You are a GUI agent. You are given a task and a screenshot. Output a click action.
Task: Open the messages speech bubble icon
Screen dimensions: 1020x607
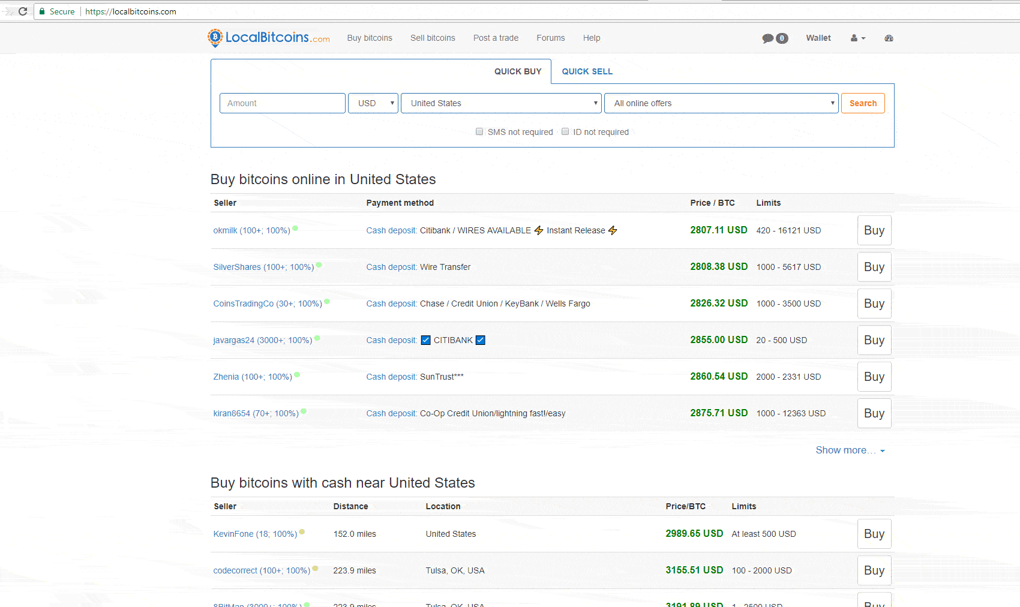(x=768, y=38)
